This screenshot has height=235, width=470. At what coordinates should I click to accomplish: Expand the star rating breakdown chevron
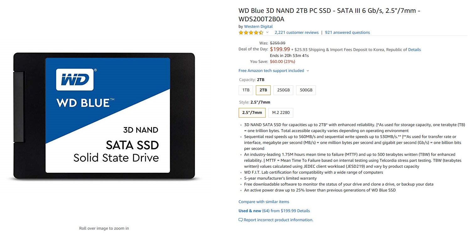267,33
